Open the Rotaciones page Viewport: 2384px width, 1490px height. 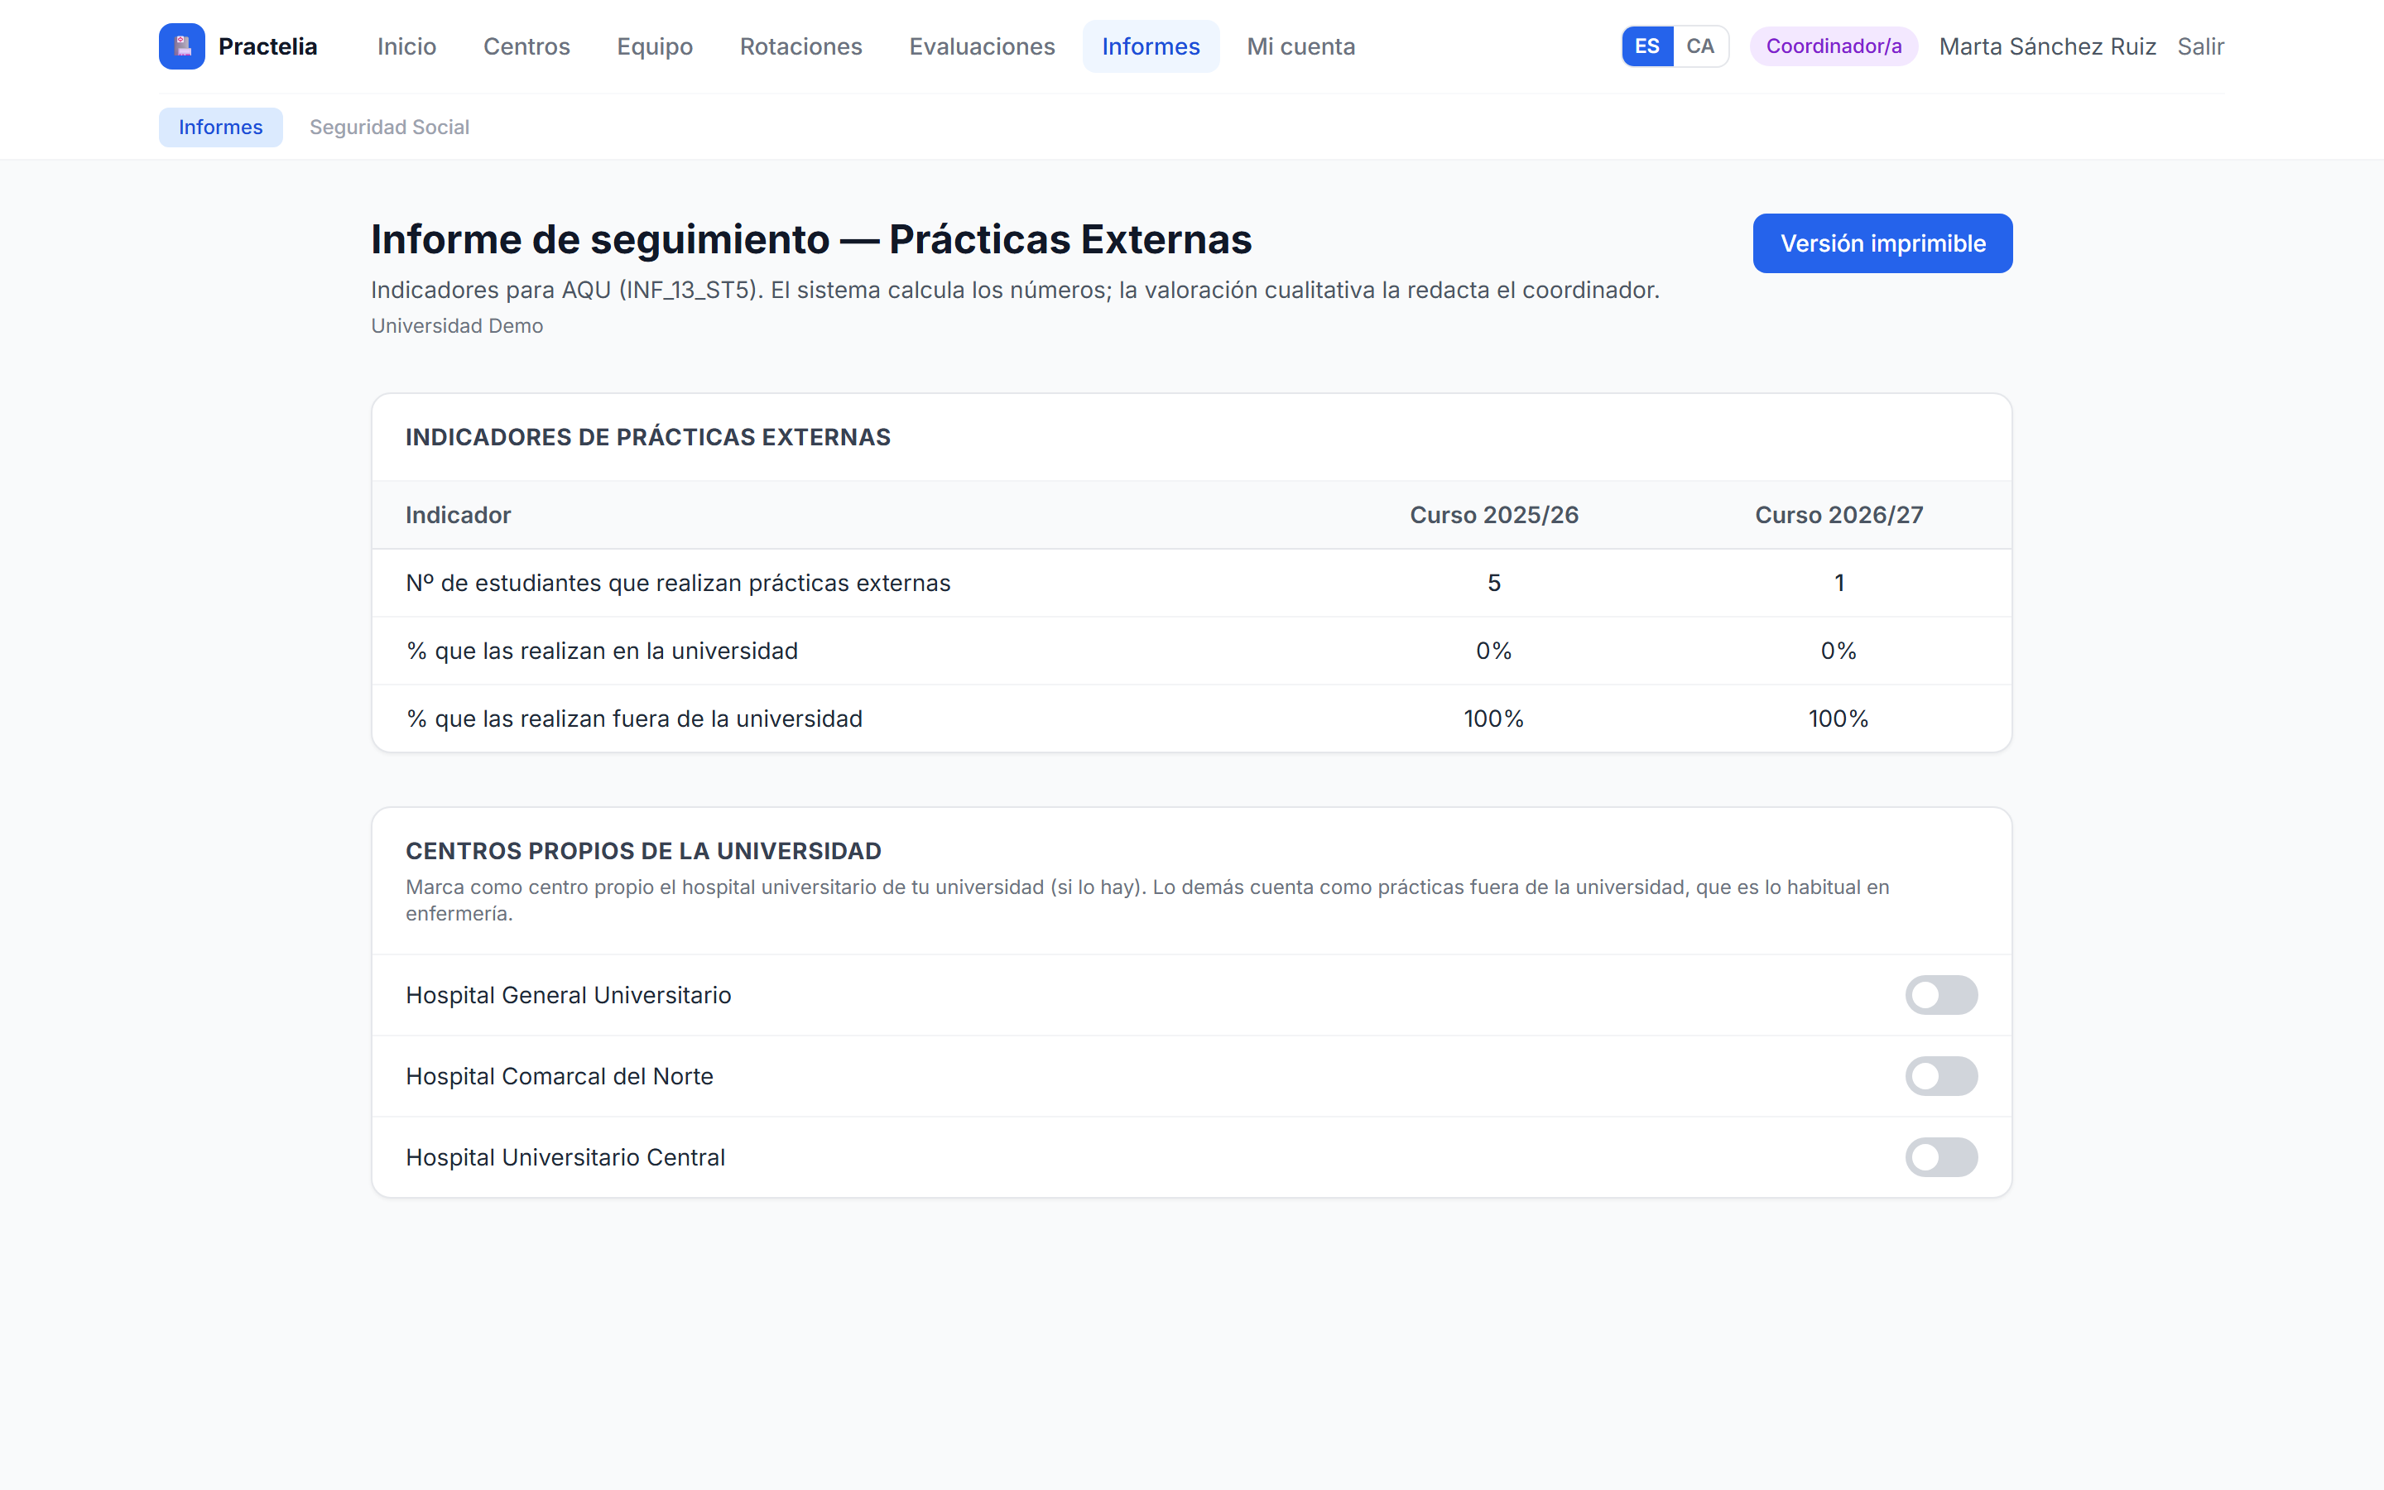click(801, 46)
